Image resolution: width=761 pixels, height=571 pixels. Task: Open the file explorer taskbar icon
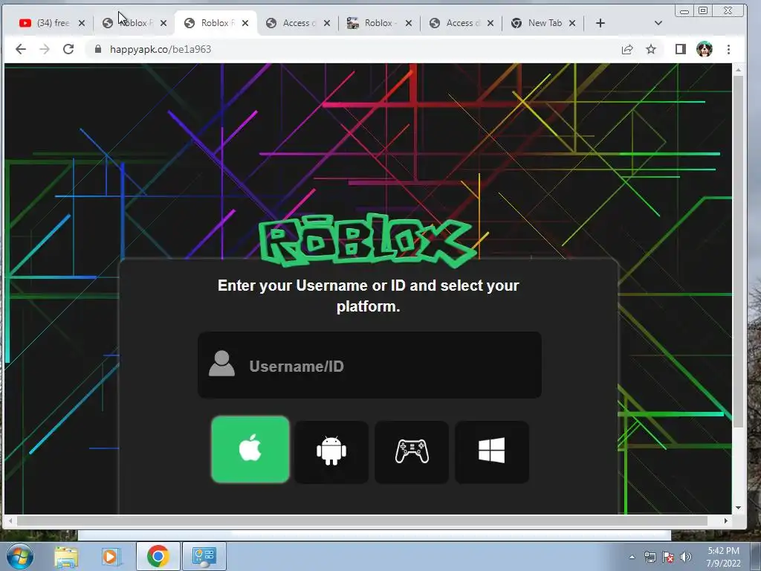pyautogui.click(x=66, y=556)
